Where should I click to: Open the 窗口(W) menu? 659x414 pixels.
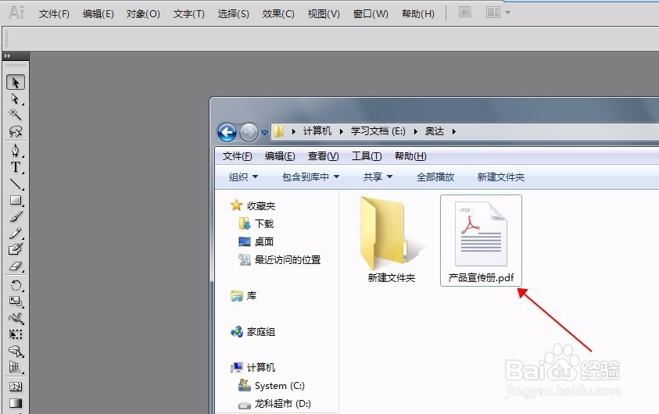pyautogui.click(x=371, y=14)
